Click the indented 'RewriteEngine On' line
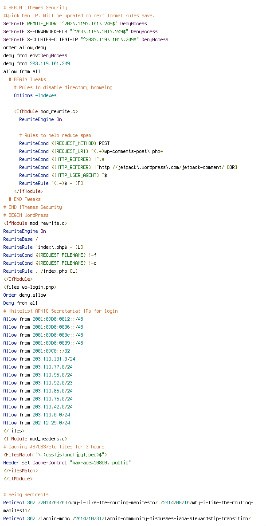This screenshot has height=526, width=266. pos(41,119)
